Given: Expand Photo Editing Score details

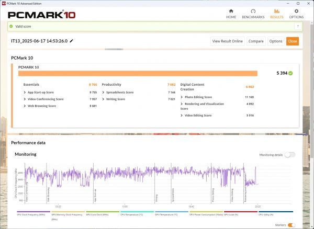Looking at the screenshot, I should click(x=182, y=97).
